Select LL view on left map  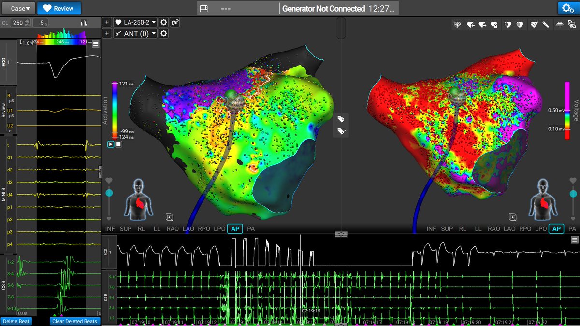click(x=157, y=228)
